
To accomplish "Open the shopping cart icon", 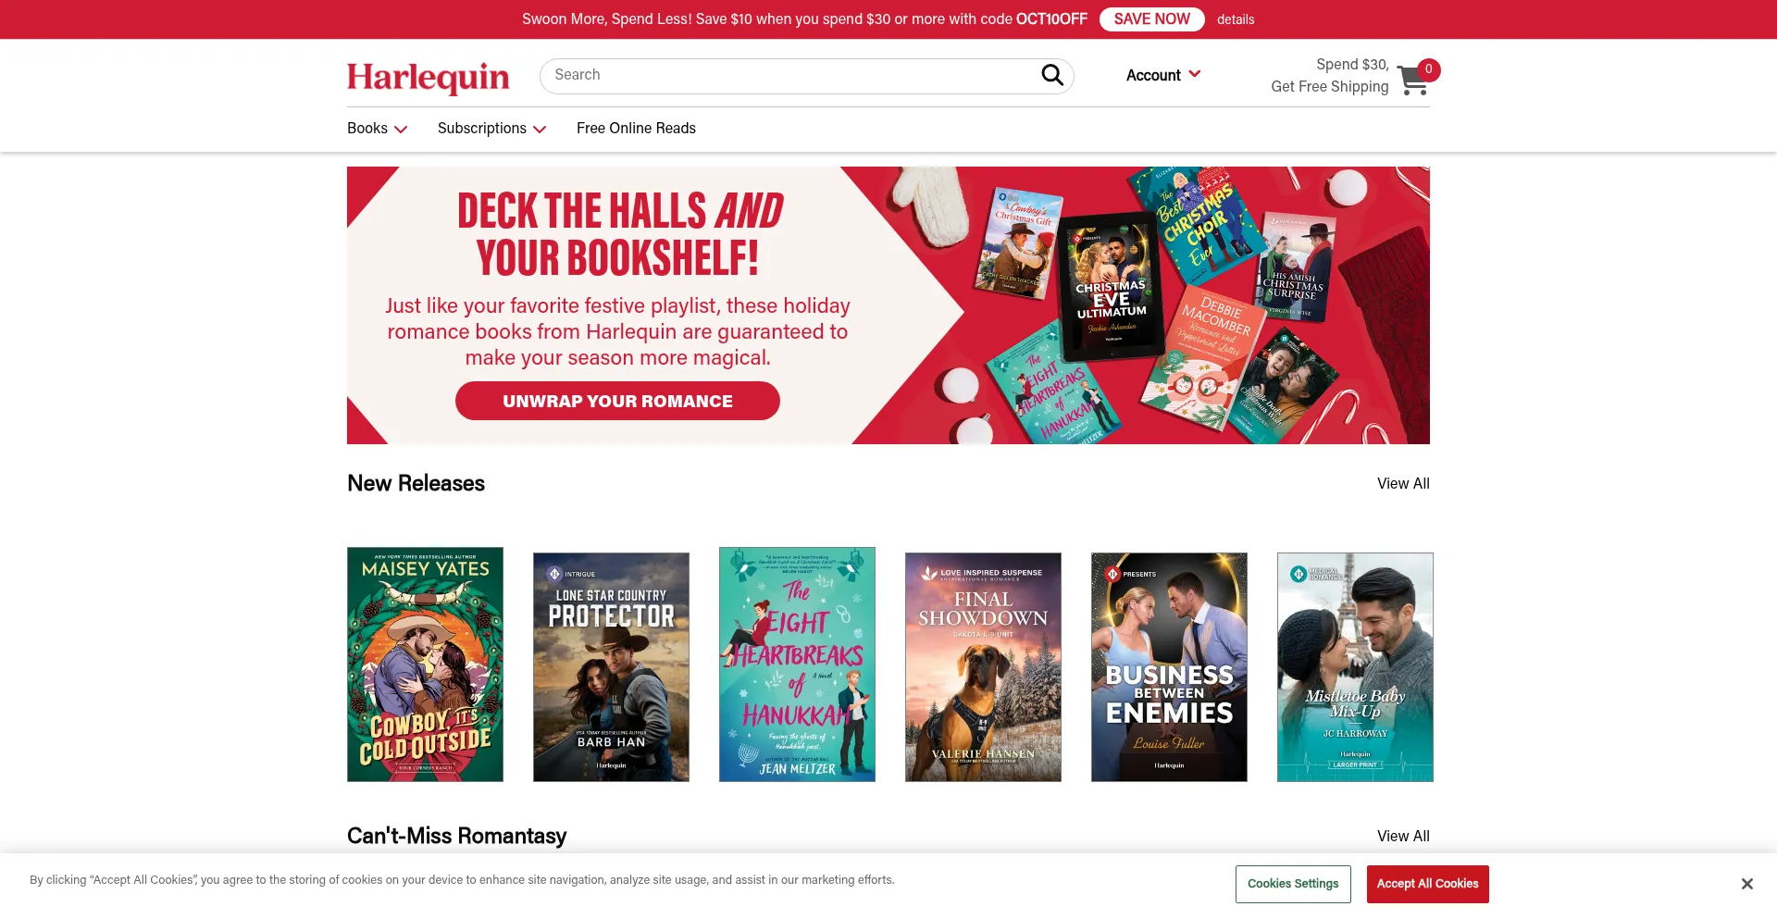I will (1413, 80).
